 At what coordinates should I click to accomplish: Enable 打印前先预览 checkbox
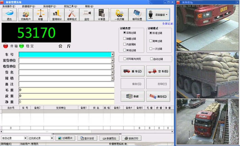click(x=125, y=59)
